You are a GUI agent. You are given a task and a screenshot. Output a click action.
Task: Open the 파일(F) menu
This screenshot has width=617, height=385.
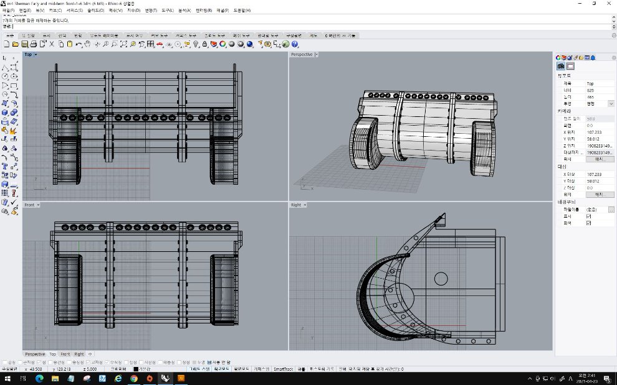[8, 11]
